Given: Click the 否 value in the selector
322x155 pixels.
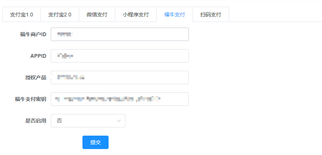Looking at the screenshot, I should click(59, 121).
